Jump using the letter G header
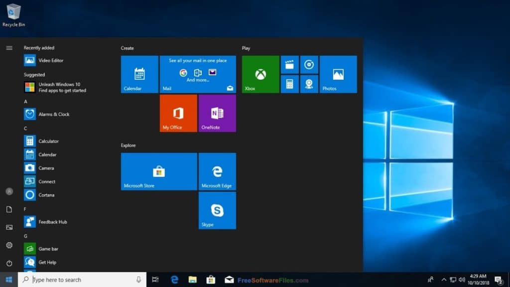The image size is (510, 287). point(25,236)
